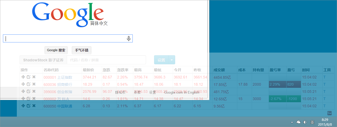Click the 820 profit cell
Screen dimensions: 337x127
tap(293, 84)
